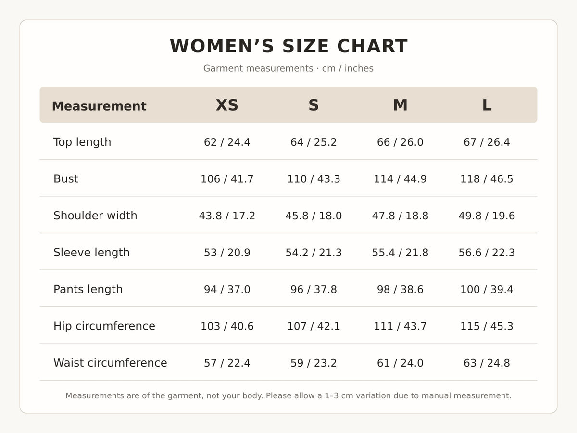Select the Pants length row label

pyautogui.click(x=88, y=289)
